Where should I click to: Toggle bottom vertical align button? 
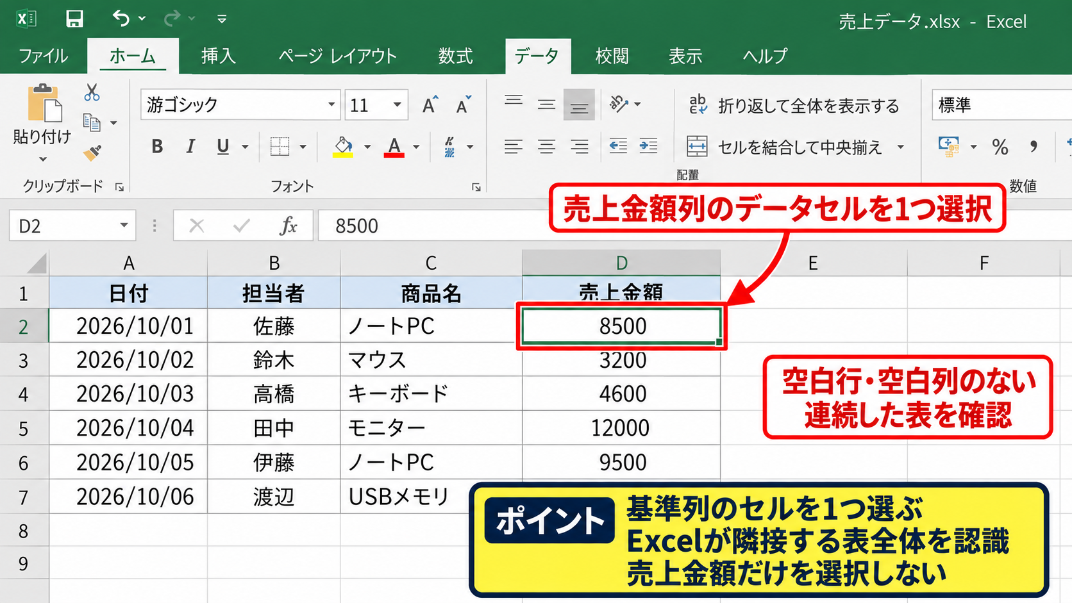[579, 105]
